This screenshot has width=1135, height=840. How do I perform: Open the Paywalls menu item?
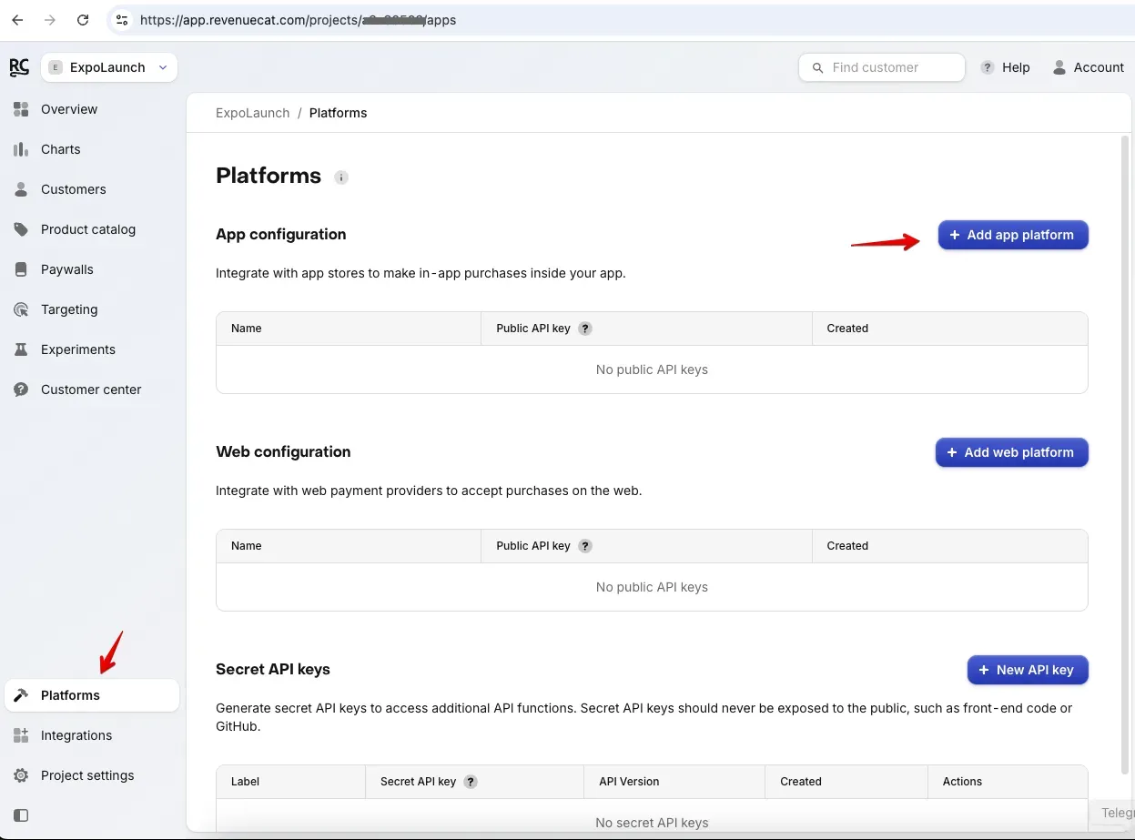92,269
